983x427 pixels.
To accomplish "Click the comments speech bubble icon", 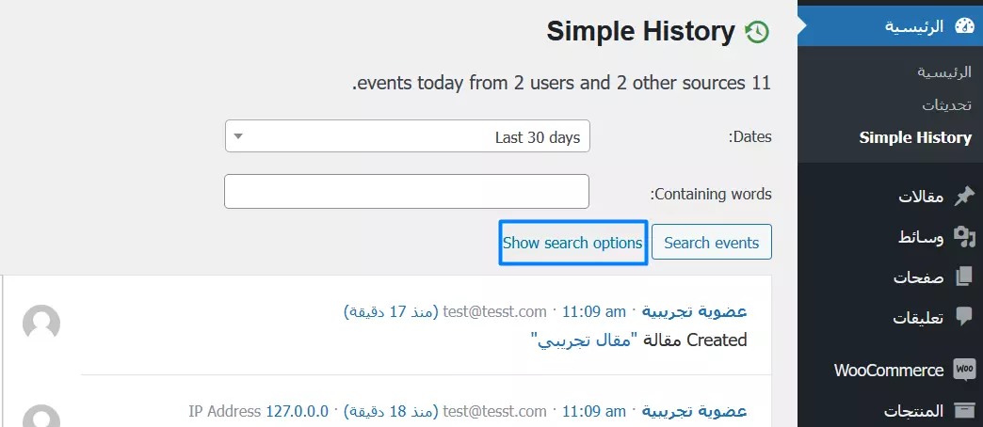I will [x=963, y=317].
